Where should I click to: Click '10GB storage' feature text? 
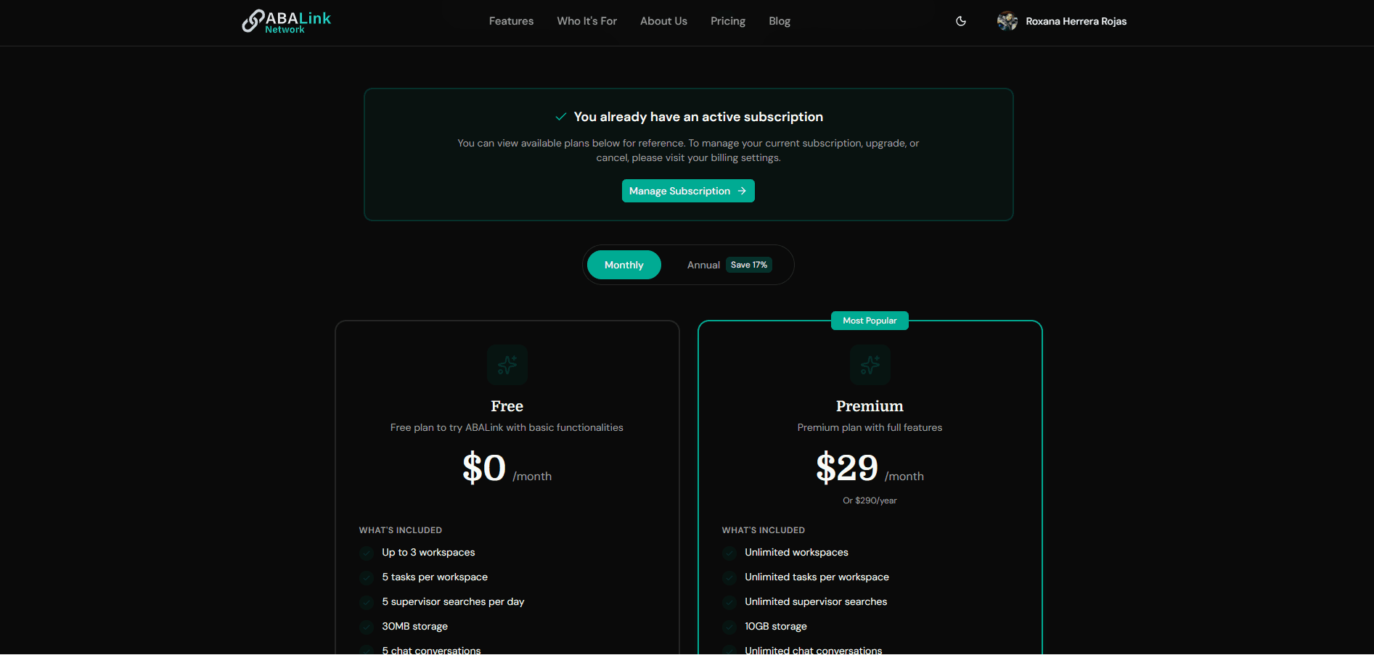[x=775, y=627]
